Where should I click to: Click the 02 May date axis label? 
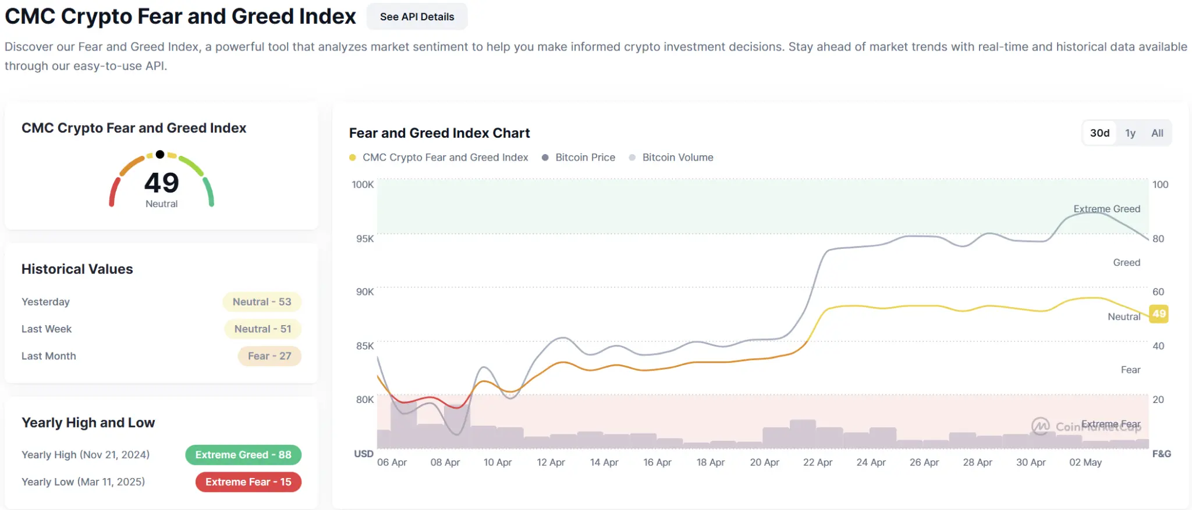1085,462
